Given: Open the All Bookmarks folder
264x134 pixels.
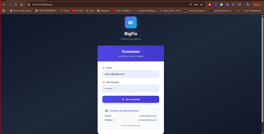Looking at the screenshot, I should (253, 11).
